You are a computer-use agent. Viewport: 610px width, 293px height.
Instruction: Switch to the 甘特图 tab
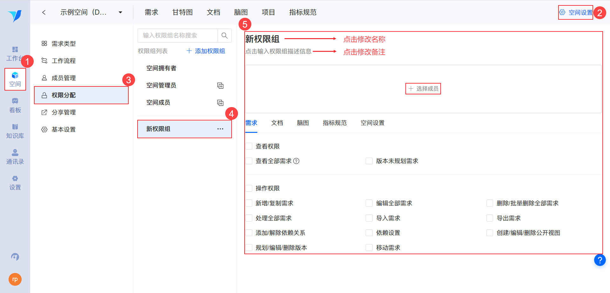pyautogui.click(x=182, y=12)
